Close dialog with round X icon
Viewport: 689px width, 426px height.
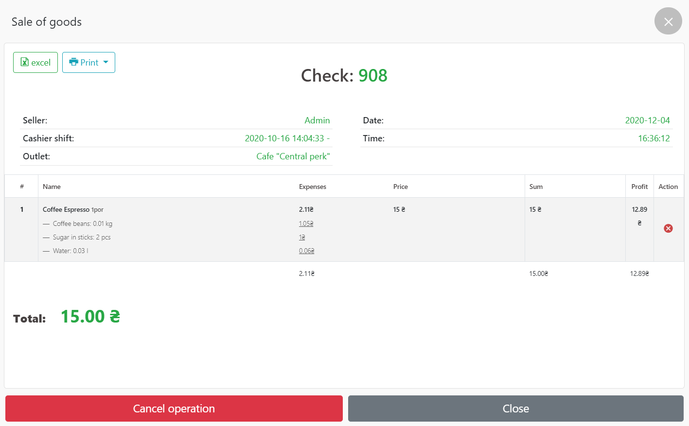pos(668,21)
